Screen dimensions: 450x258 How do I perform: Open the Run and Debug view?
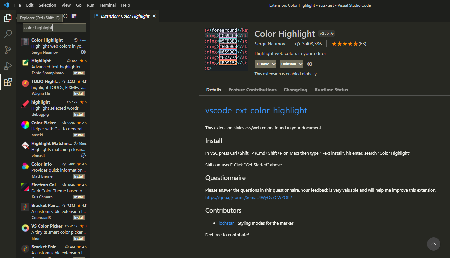tap(8, 66)
